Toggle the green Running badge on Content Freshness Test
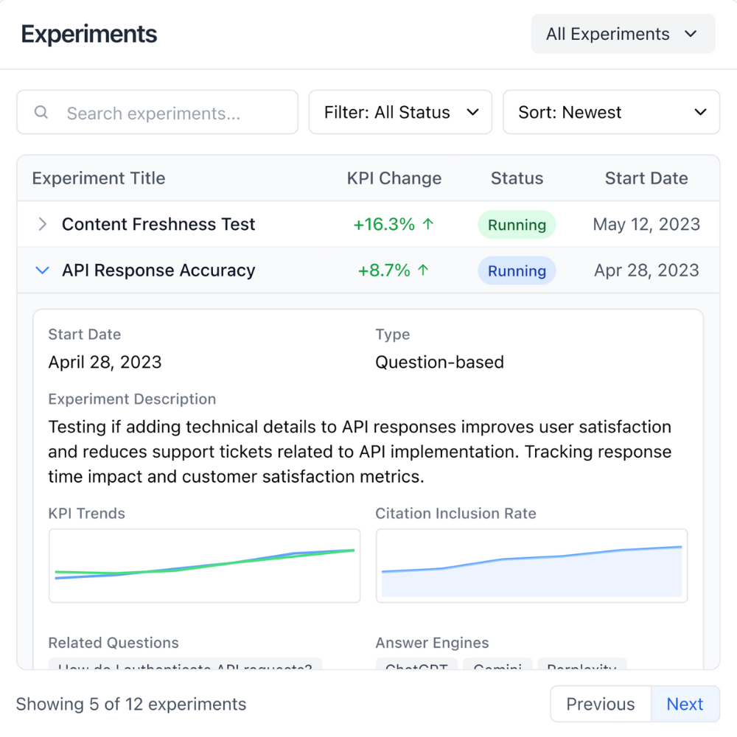 click(x=517, y=224)
